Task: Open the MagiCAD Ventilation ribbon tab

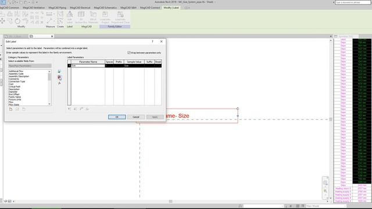Action: 34,8
